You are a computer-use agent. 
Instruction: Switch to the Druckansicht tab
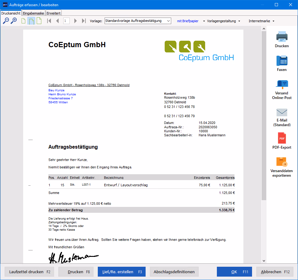[11, 13]
